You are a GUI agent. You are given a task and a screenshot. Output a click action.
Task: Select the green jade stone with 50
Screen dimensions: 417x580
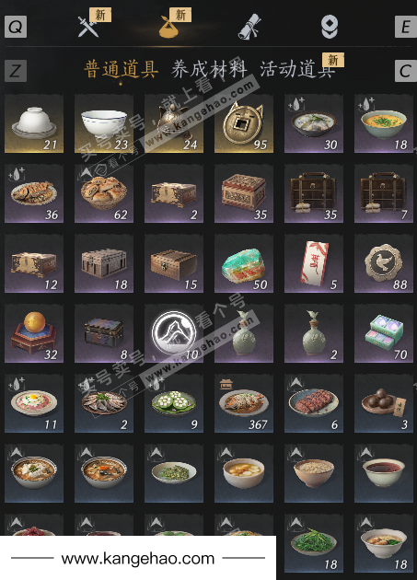(x=244, y=263)
